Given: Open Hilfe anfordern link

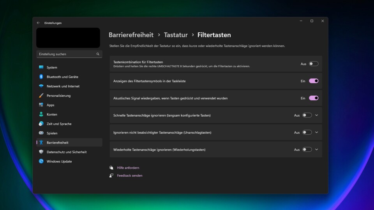Looking at the screenshot, I should click(x=128, y=168).
